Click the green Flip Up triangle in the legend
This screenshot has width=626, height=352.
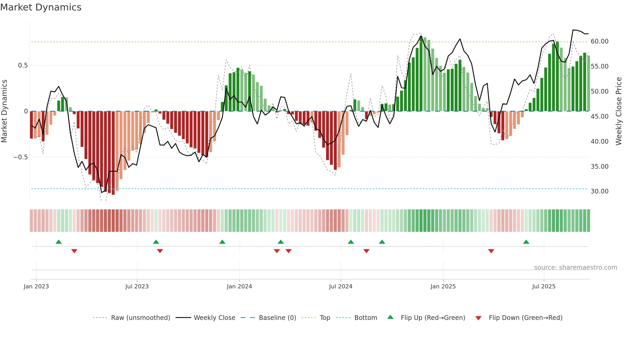[390, 317]
